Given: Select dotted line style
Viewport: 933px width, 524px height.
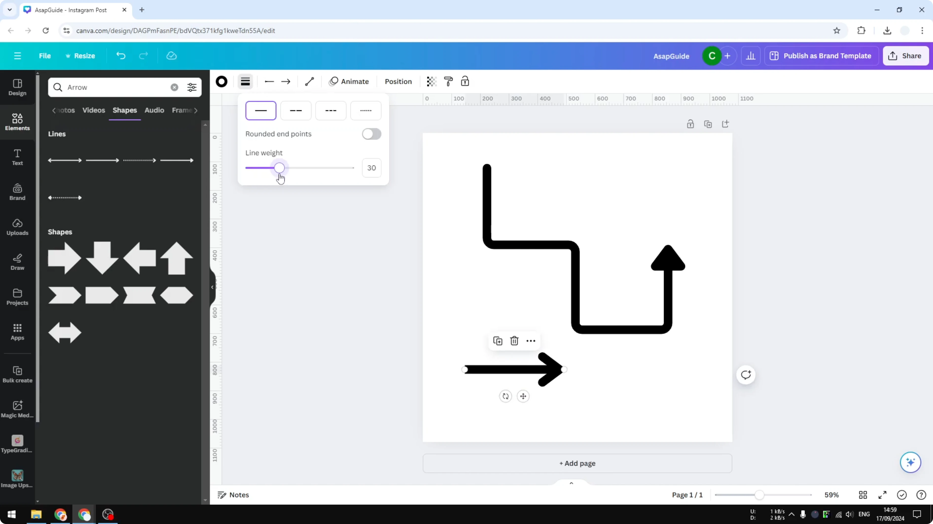Looking at the screenshot, I should 366,110.
